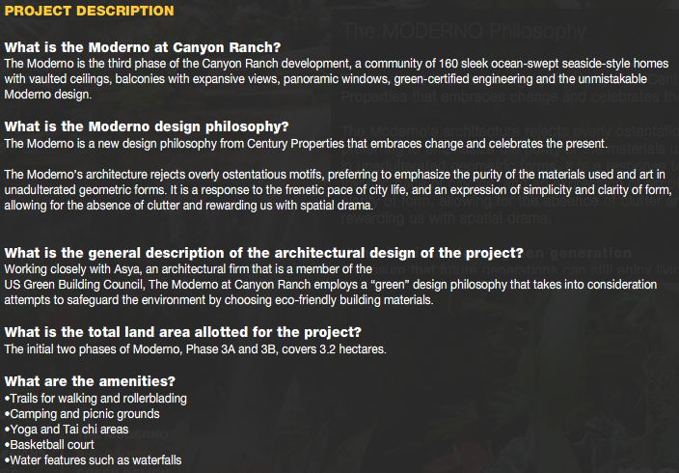Click the 'What is the Moderno at Canyon Ranch?' heading

click(x=143, y=47)
